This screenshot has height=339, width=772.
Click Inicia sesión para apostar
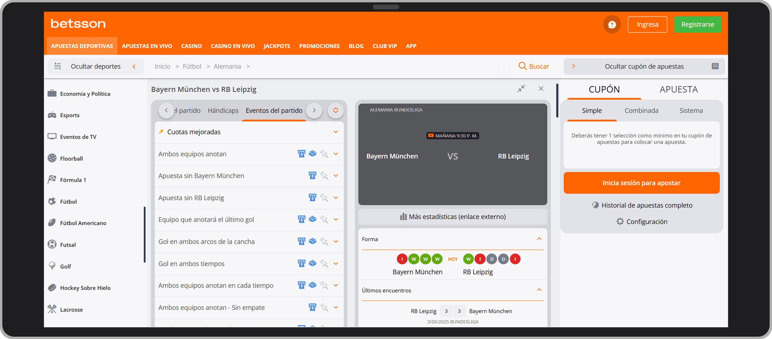pos(641,183)
